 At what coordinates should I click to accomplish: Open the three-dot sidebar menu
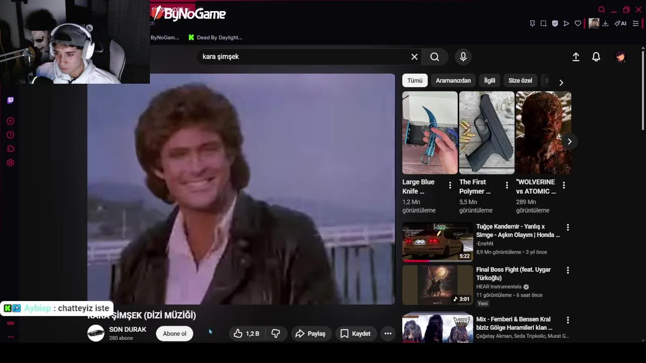pos(10,337)
